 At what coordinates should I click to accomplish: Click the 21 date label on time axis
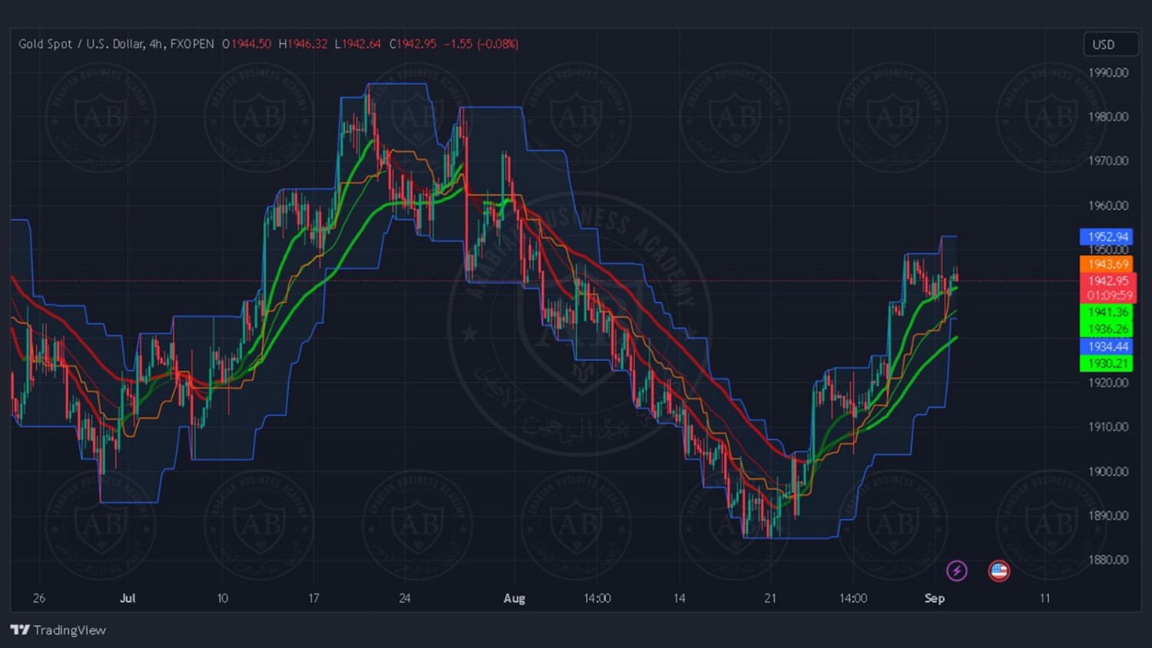(x=770, y=598)
